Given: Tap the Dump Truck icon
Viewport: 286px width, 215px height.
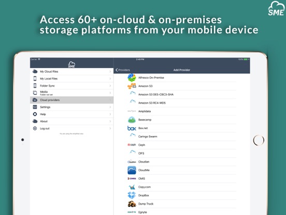Looking at the screenshot, I should [132, 204].
